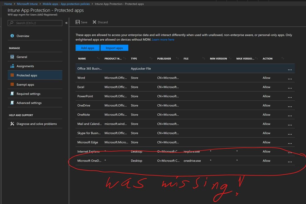Sort the table by the NAME column arrows

click(98, 58)
